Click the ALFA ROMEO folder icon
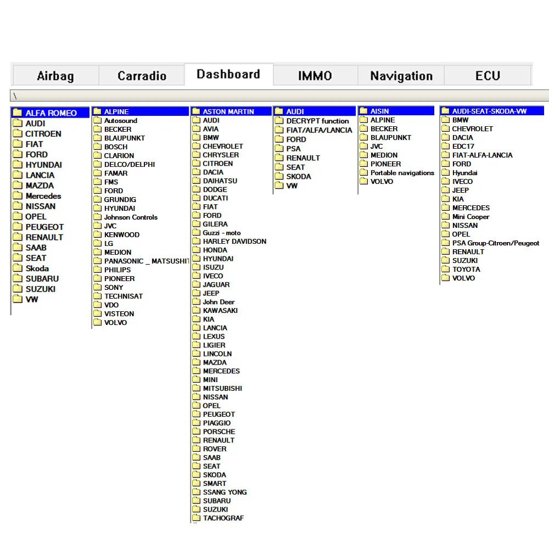Image resolution: width=549 pixels, height=549 pixels. coord(18,113)
